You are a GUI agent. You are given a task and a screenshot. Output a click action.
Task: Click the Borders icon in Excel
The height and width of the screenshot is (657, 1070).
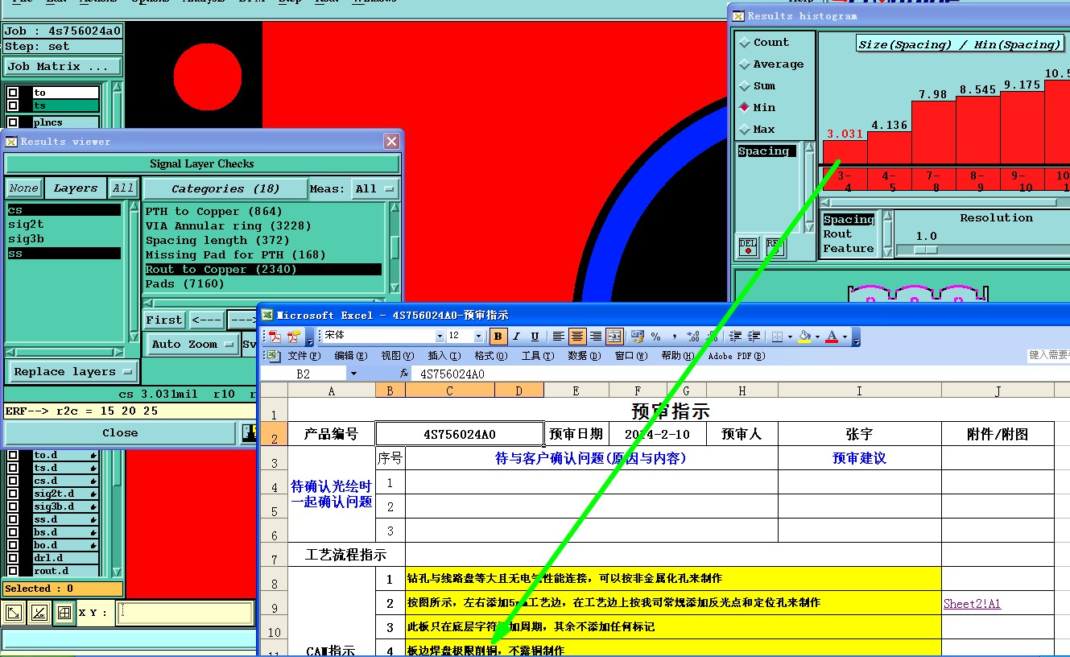click(x=777, y=337)
